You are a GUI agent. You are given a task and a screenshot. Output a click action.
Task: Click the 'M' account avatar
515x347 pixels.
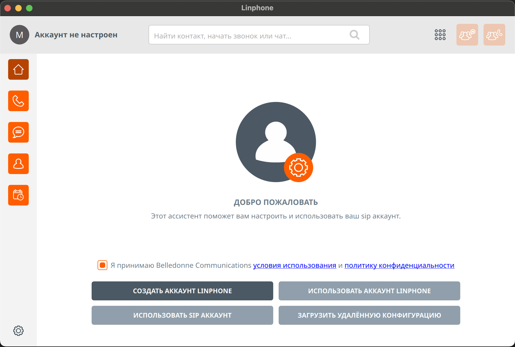click(20, 35)
